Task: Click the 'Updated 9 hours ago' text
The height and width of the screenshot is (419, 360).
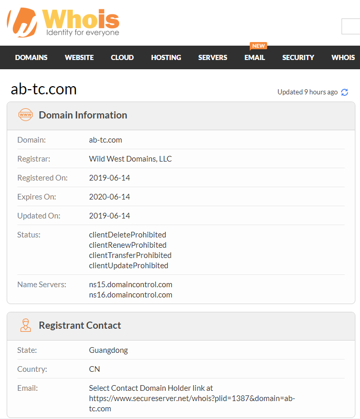Action: (307, 92)
